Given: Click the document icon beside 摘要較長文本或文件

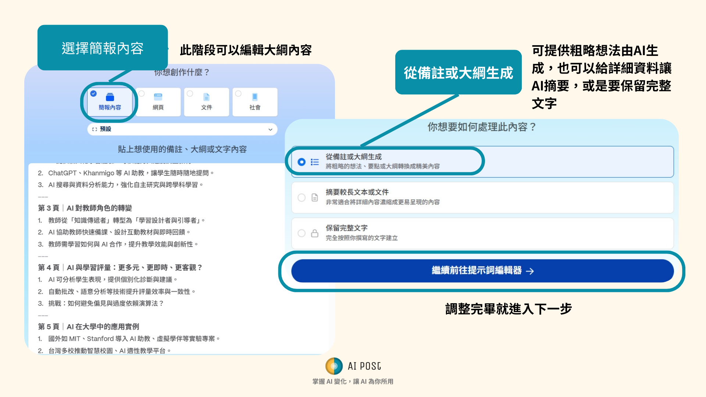Looking at the screenshot, I should pyautogui.click(x=315, y=198).
